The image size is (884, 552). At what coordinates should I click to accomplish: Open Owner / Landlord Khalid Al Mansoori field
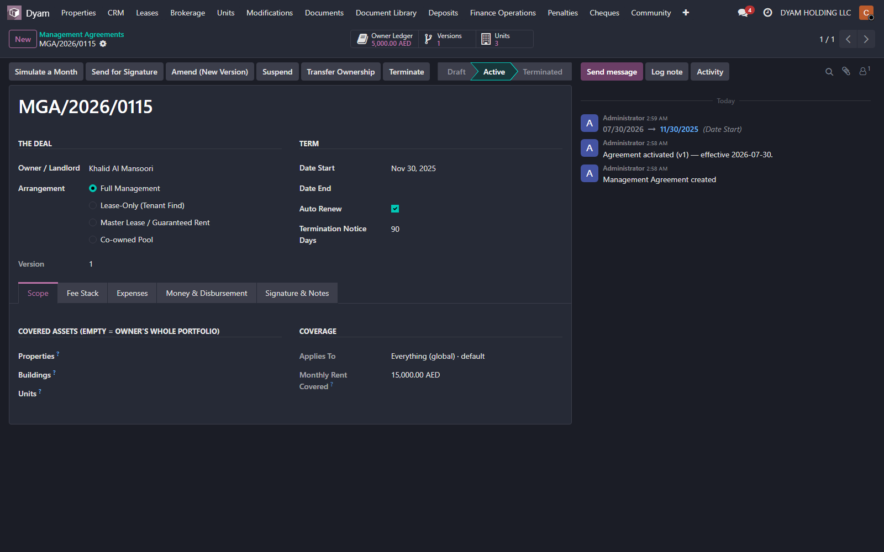pos(185,168)
